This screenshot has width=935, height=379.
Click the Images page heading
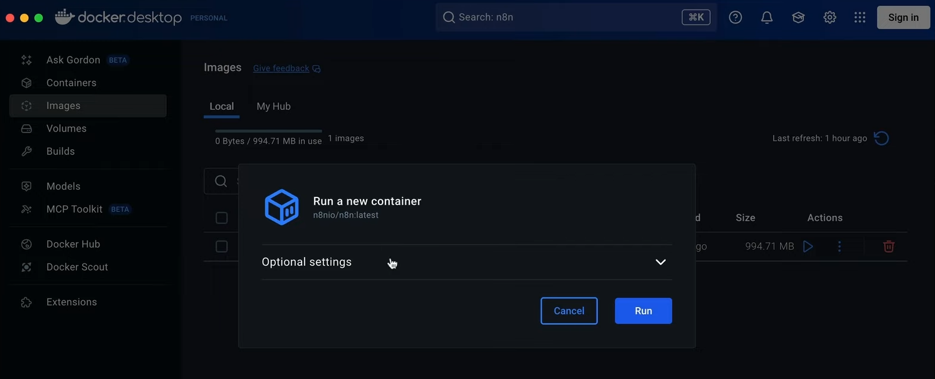coord(222,68)
